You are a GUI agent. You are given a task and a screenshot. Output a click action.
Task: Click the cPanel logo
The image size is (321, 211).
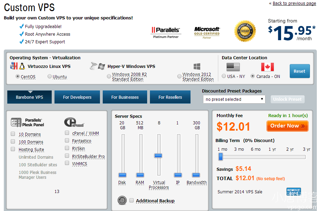click(74, 122)
